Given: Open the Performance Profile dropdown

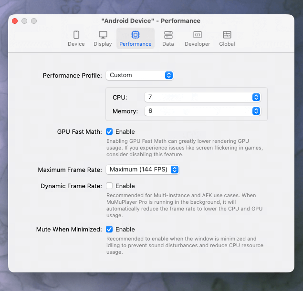Looking at the screenshot, I should [139, 75].
